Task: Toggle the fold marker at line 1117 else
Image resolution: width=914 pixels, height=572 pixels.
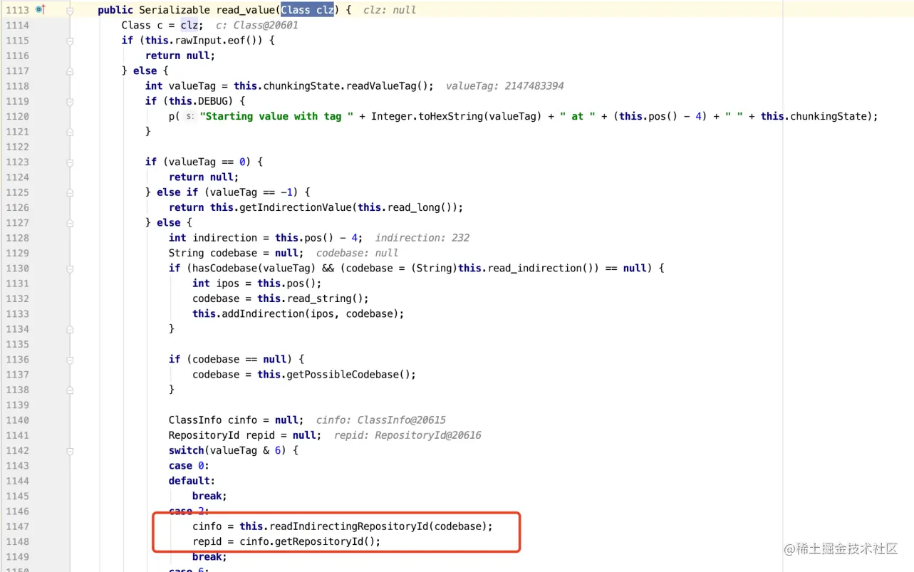Action: tap(70, 71)
